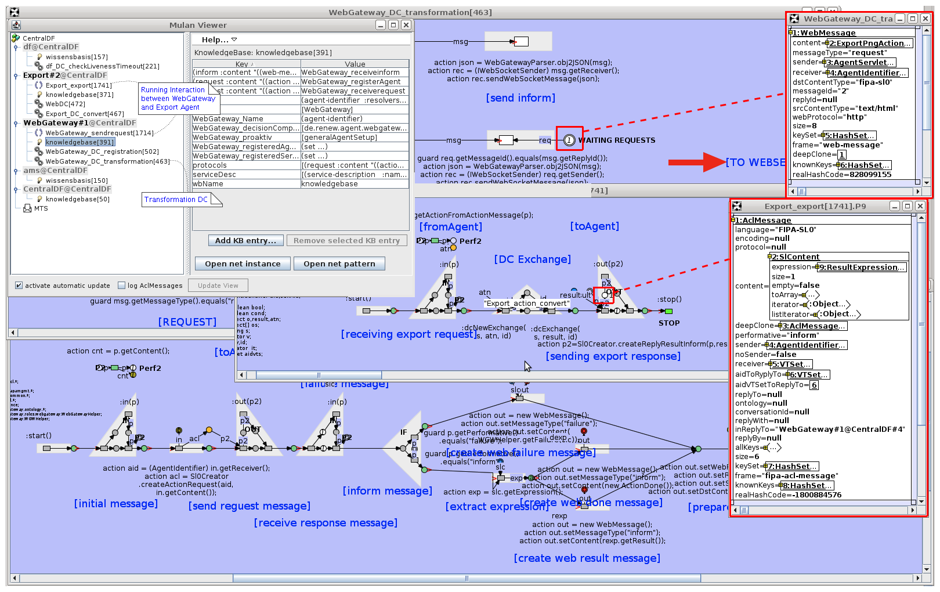Collapse ams@CentralDF tree node handle
Screen dimensions: 940x592
16,171
